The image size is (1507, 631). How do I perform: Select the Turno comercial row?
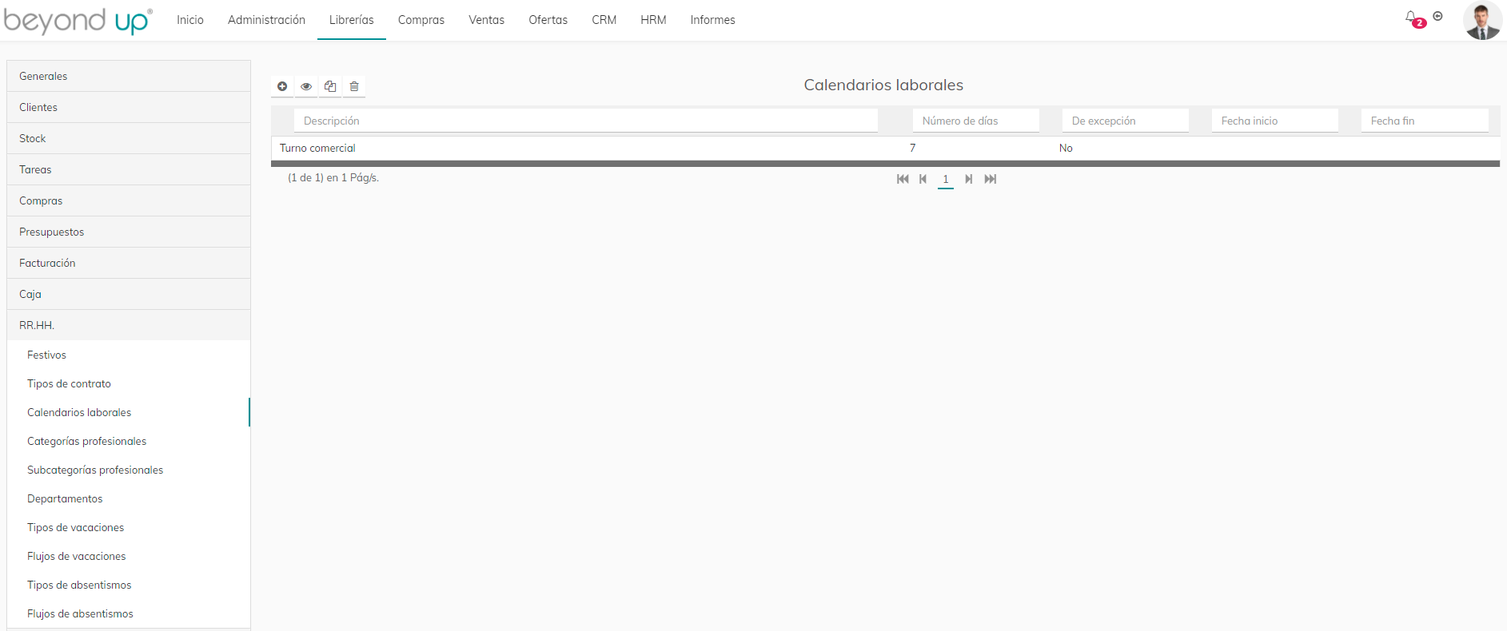click(x=885, y=148)
